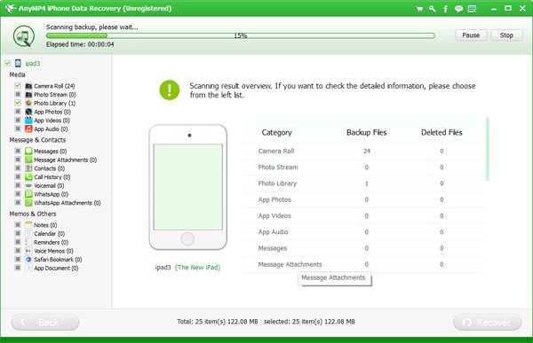Click the ipad3 name under device image
This screenshot has width=533, height=343.
[x=163, y=268]
